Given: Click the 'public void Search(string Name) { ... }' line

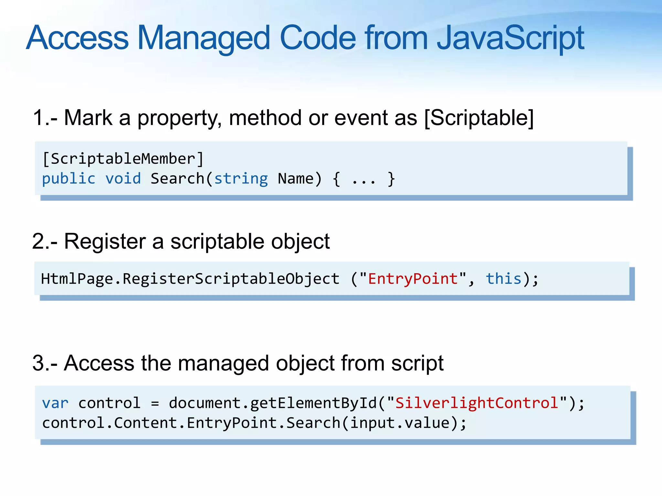Looking at the screenshot, I should click(x=219, y=179).
